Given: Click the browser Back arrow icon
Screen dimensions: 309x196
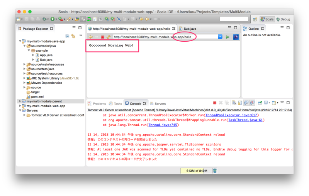Looking at the screenshot, I should 90,37.
